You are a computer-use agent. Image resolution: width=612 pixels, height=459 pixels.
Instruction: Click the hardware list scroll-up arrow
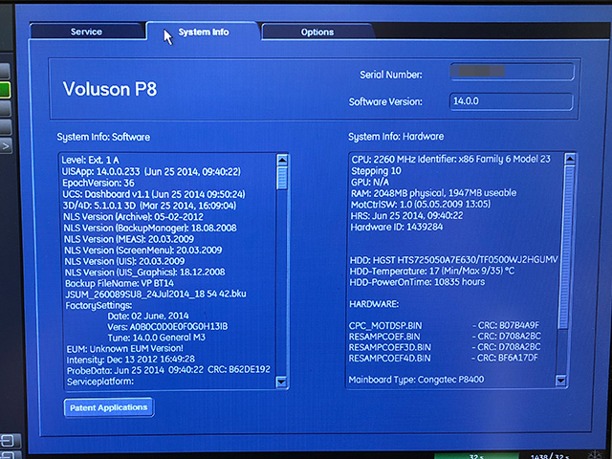point(570,159)
